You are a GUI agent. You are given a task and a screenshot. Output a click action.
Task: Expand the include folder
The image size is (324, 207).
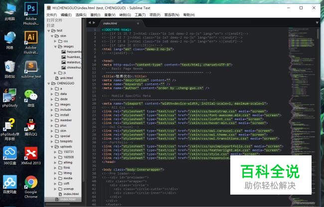tap(52, 110)
